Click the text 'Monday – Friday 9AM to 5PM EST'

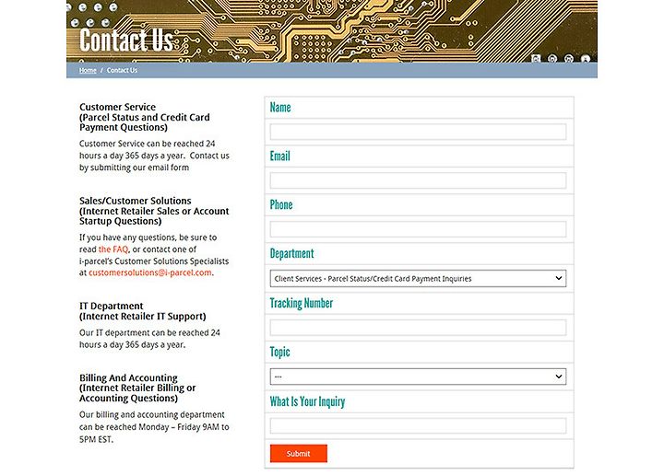[x=154, y=434]
